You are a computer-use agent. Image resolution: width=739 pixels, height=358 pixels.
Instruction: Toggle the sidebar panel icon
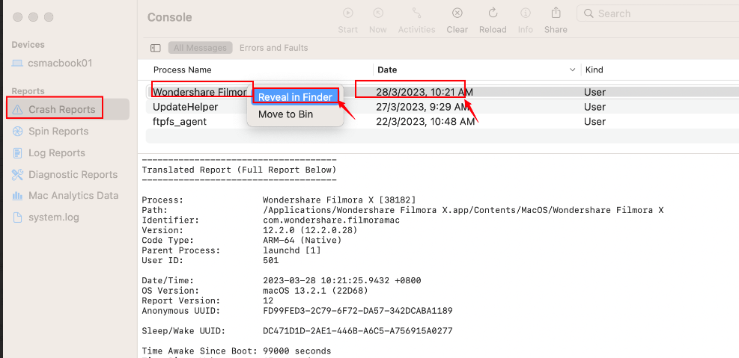[156, 48]
